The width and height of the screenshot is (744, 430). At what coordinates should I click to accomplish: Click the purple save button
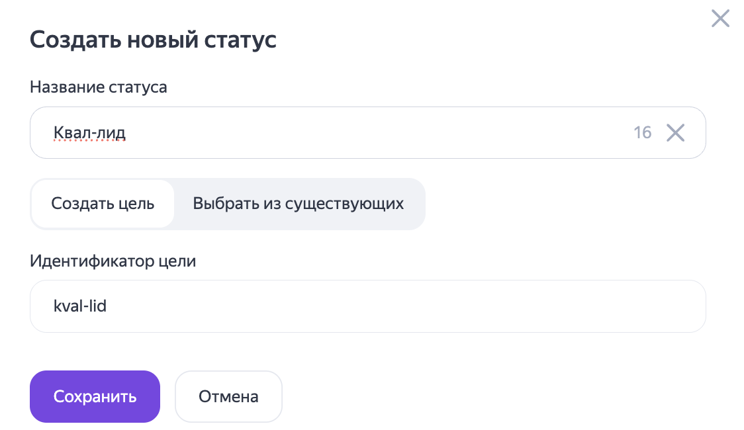click(x=95, y=397)
